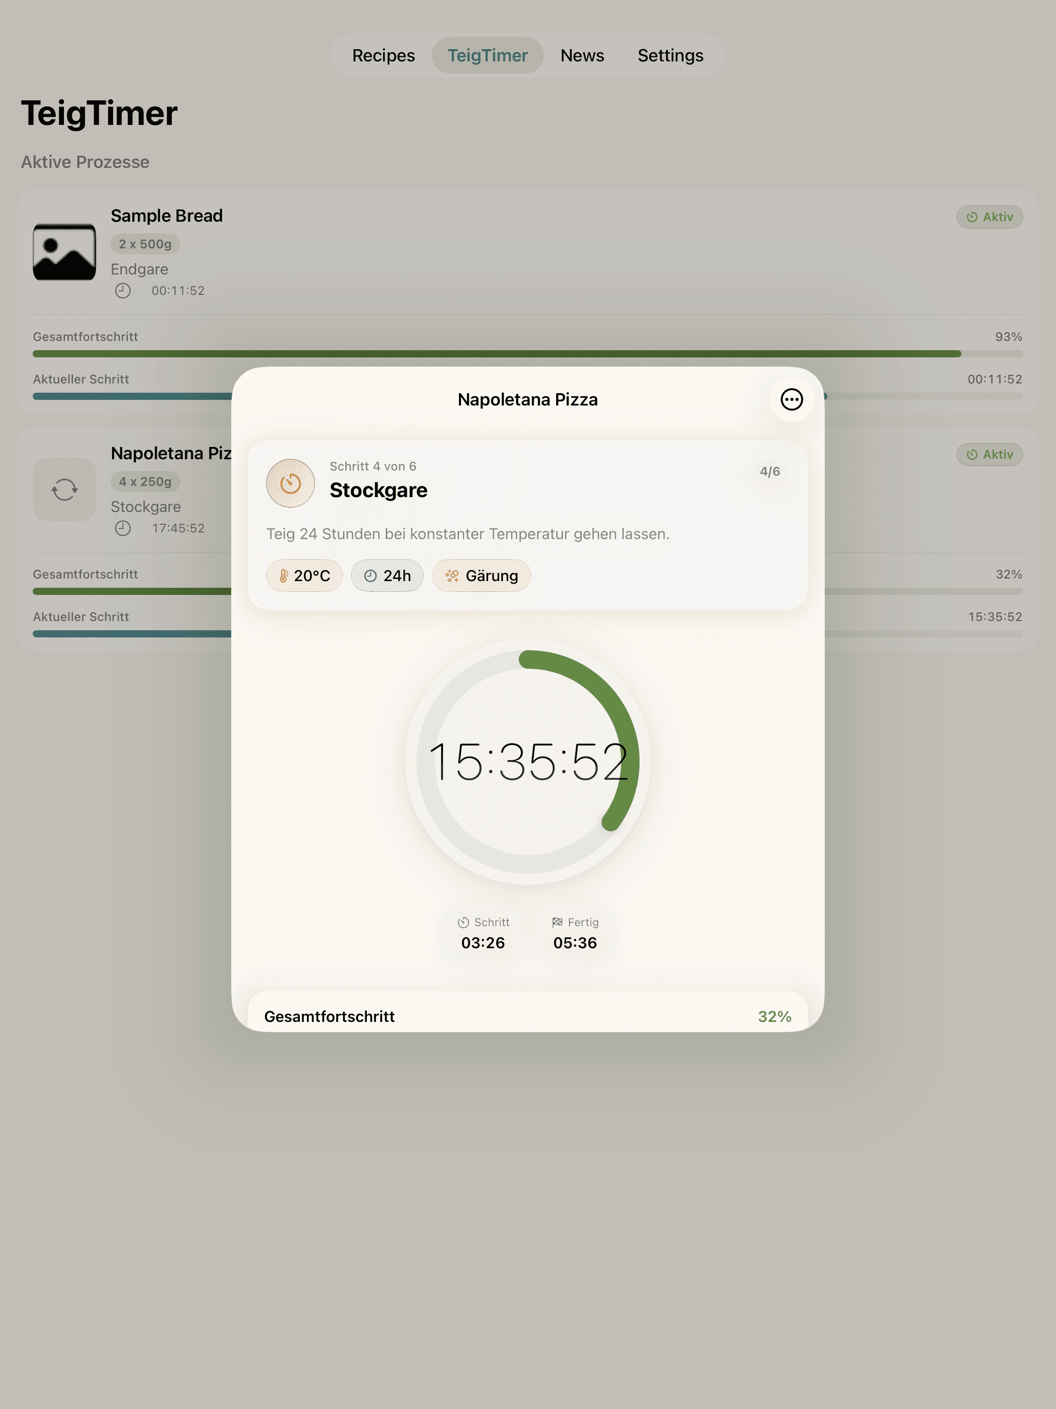
Task: Click the Stockgare timer step icon
Action: (290, 483)
